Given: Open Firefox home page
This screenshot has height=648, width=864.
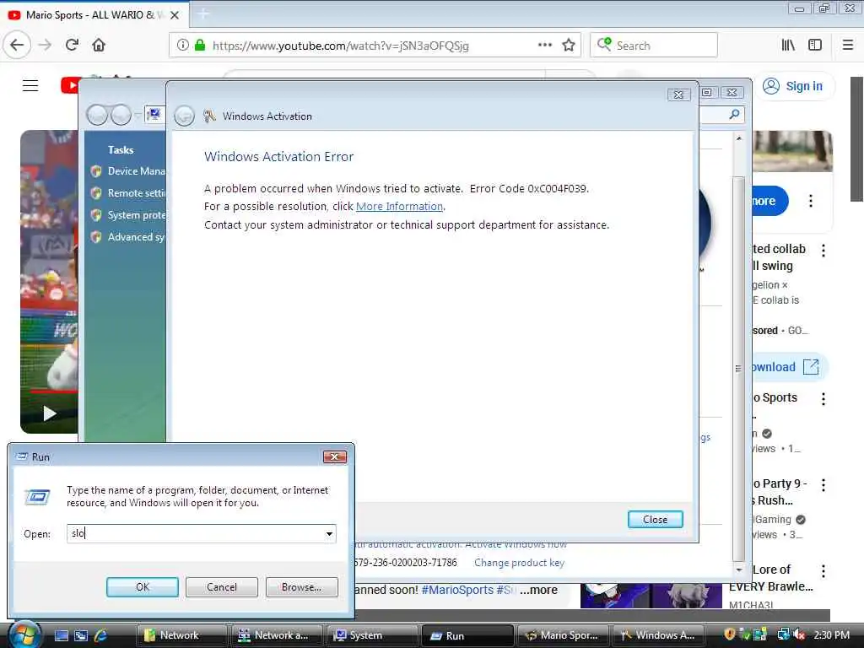Looking at the screenshot, I should tap(99, 46).
